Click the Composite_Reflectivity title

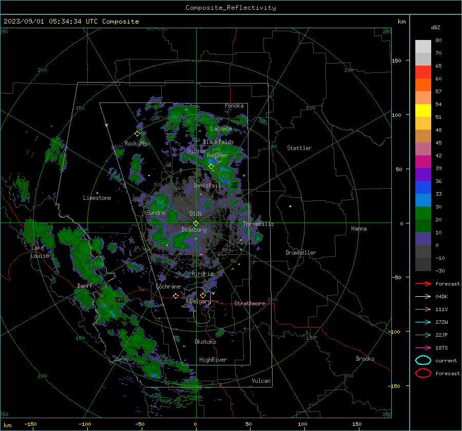tap(231, 8)
